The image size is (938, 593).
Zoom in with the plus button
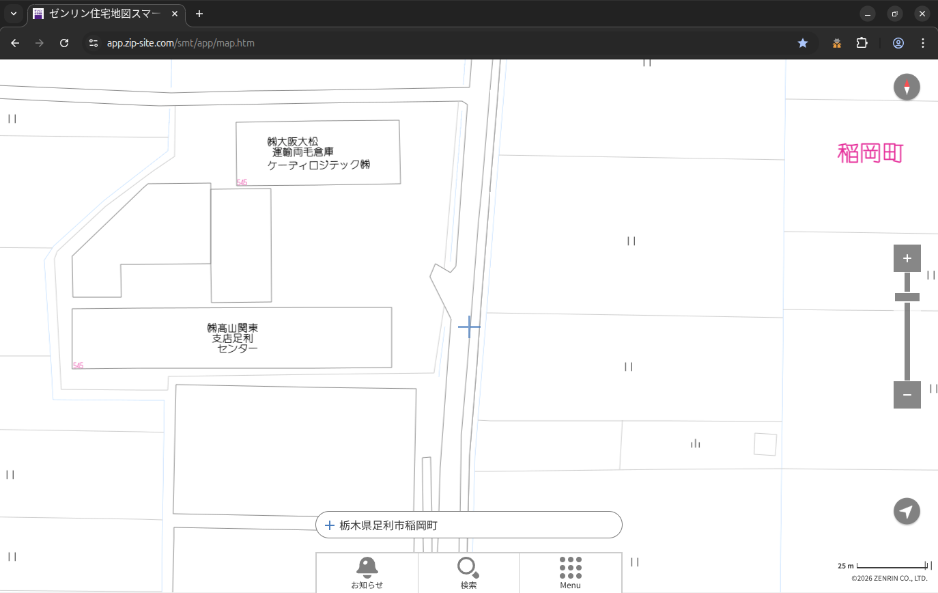(907, 258)
